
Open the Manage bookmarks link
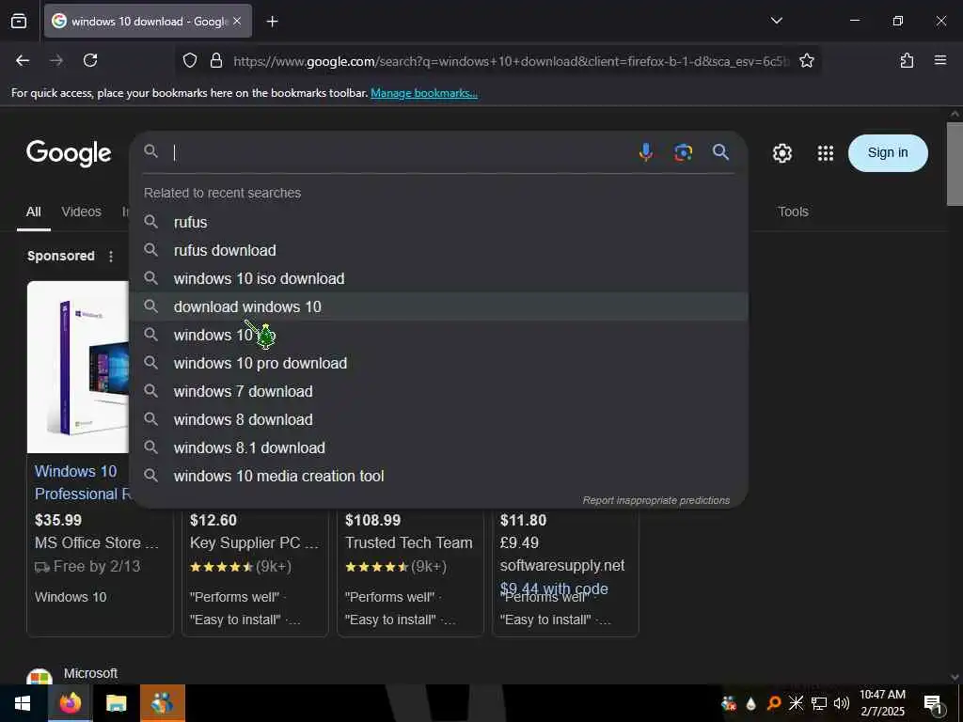424,93
